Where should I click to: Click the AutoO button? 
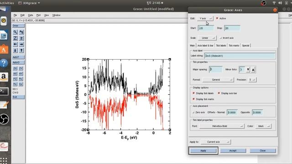[18, 62]
